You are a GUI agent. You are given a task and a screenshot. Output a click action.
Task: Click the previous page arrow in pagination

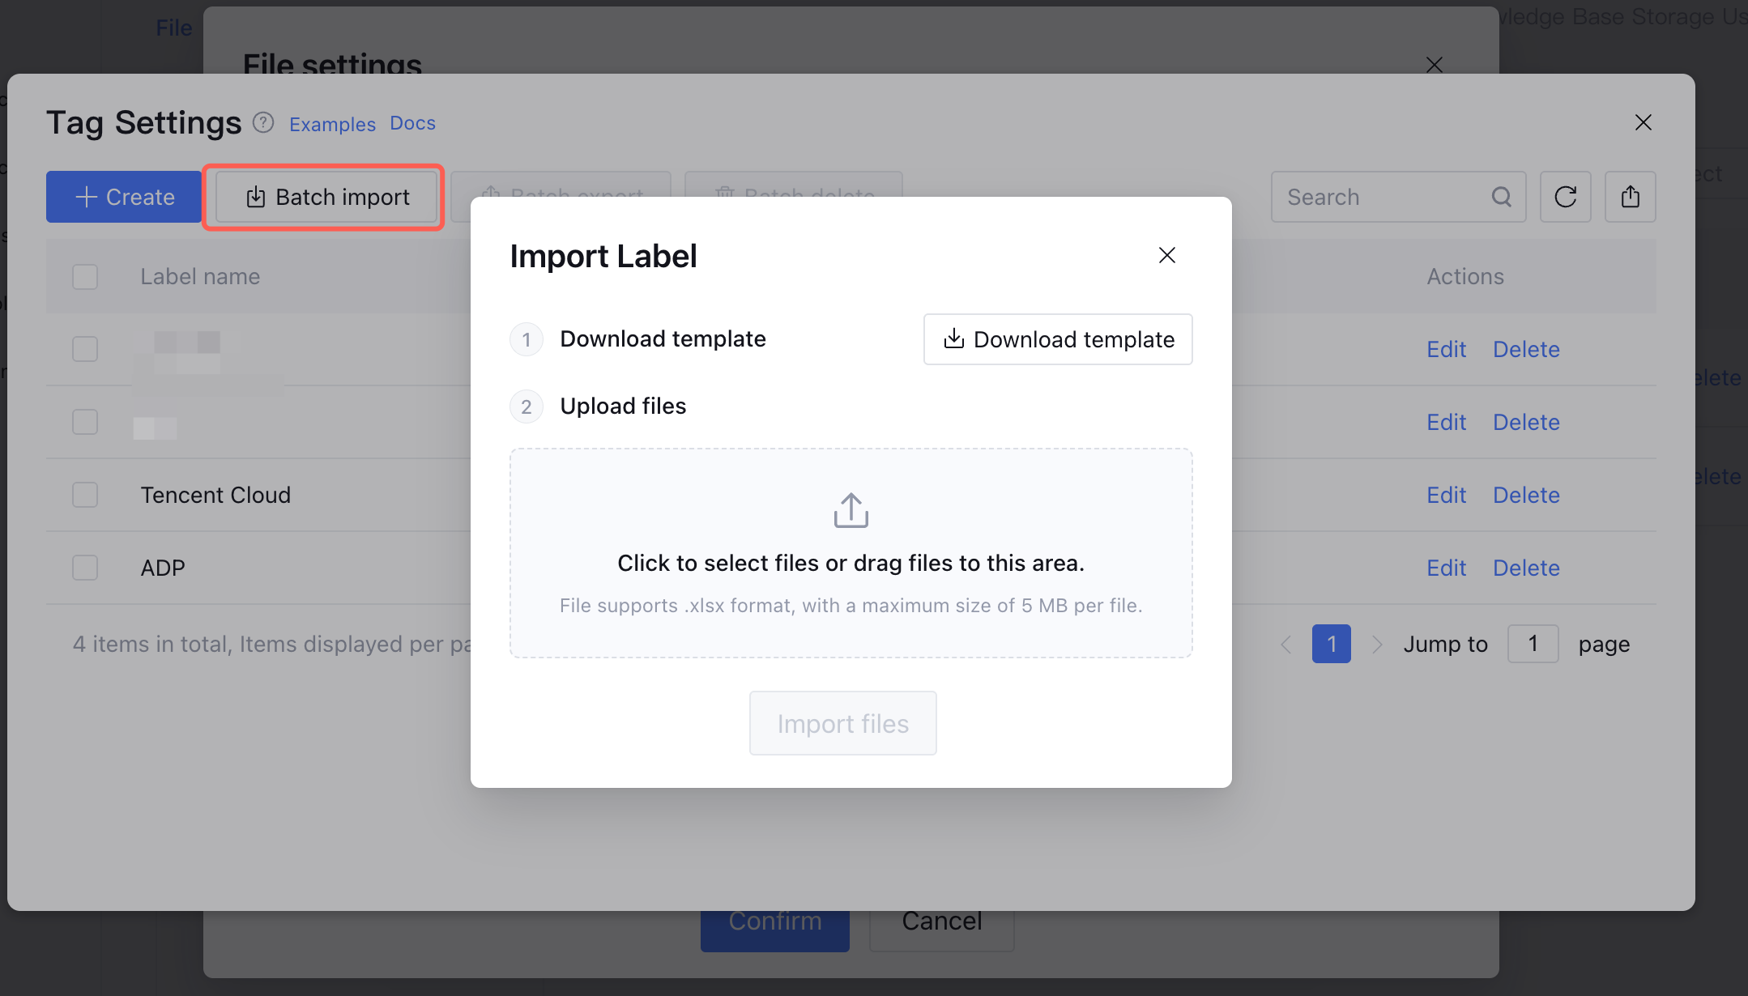point(1286,645)
